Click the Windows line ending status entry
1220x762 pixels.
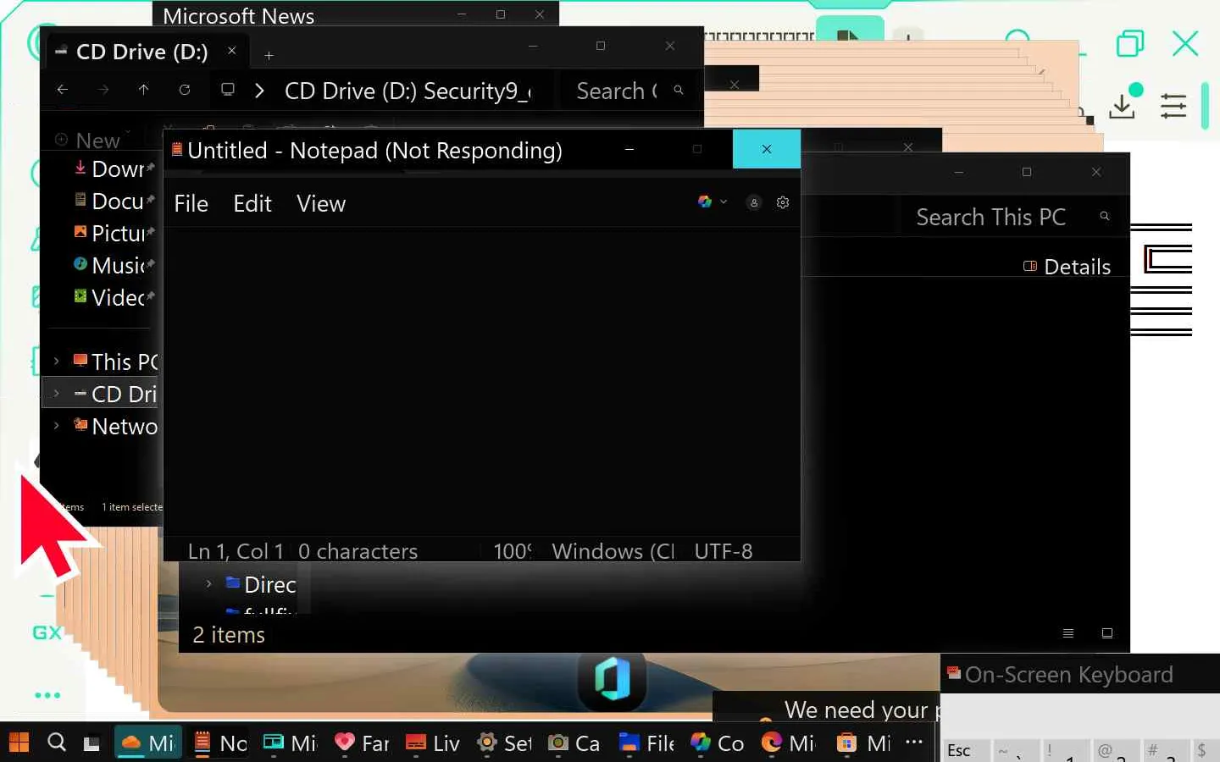click(613, 551)
